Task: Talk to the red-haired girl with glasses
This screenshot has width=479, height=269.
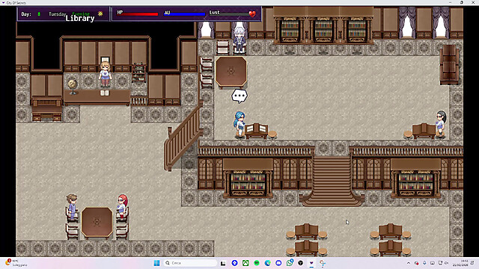Action: 122,206
